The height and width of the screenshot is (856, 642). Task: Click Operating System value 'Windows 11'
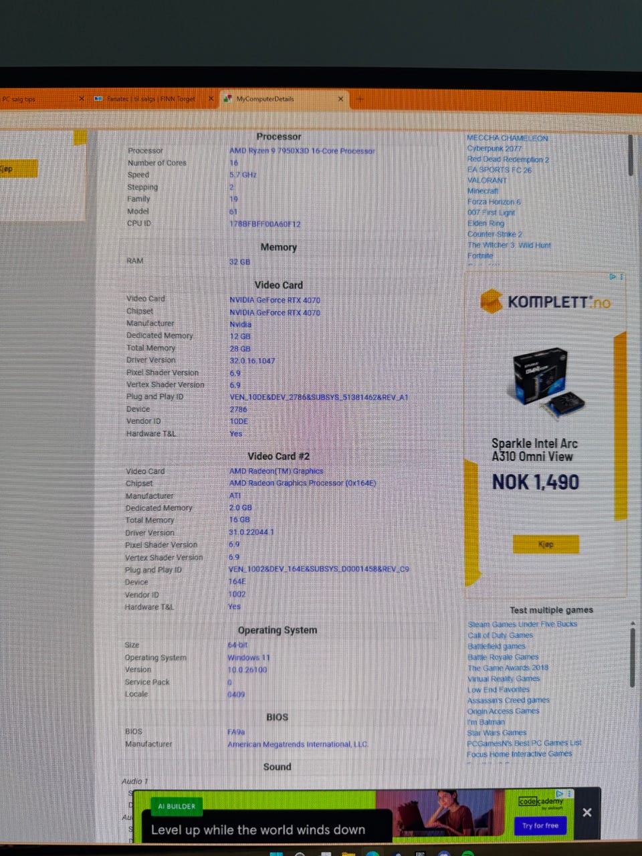249,657
